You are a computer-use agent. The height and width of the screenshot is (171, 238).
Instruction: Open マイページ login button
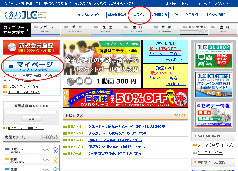click(x=32, y=66)
